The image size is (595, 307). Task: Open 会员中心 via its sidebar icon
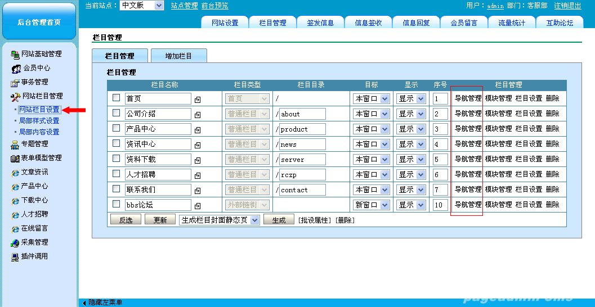coord(16,68)
